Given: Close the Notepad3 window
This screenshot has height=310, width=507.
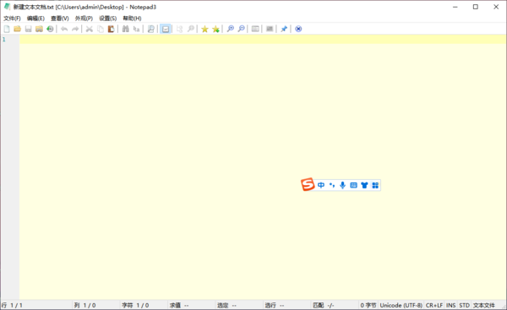Looking at the screenshot, I should (496, 7).
